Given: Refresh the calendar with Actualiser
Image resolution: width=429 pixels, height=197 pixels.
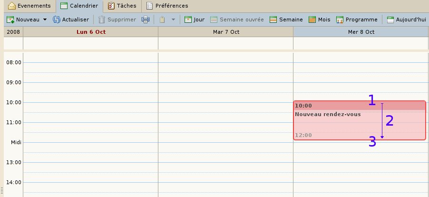Looking at the screenshot, I should point(71,20).
